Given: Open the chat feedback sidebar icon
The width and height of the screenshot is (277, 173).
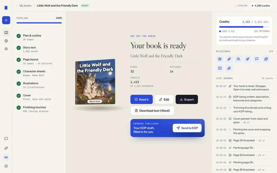Looking at the screenshot, I should point(6,139).
